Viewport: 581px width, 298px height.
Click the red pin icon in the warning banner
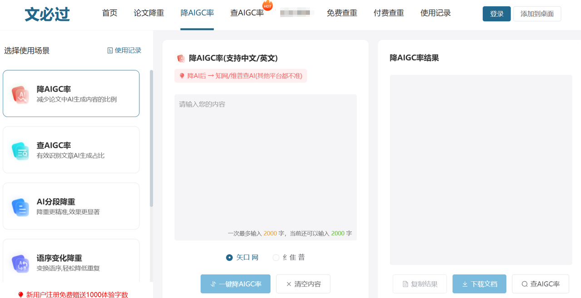point(182,76)
